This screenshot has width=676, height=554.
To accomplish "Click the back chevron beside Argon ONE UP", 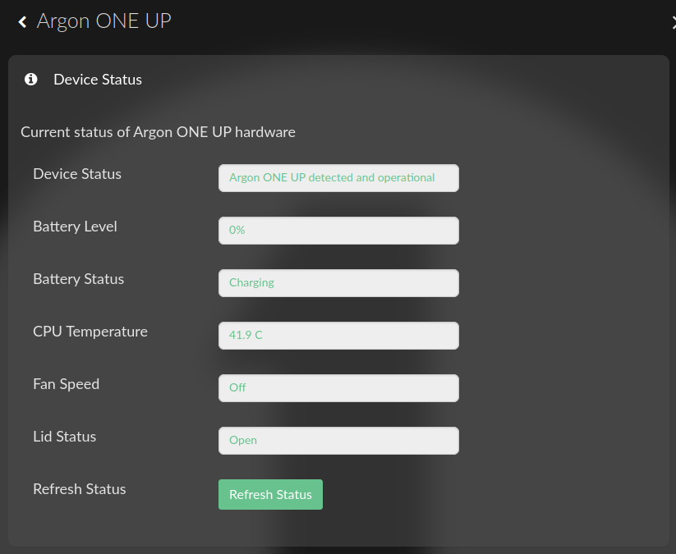I will coord(22,22).
